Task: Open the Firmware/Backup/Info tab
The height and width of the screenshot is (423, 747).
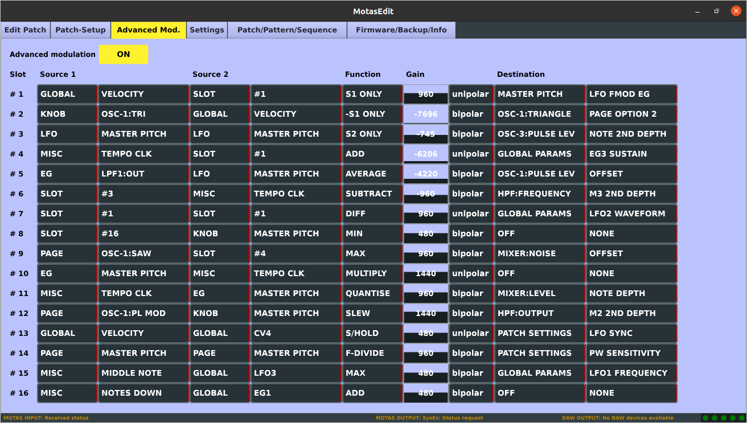Action: click(x=401, y=30)
